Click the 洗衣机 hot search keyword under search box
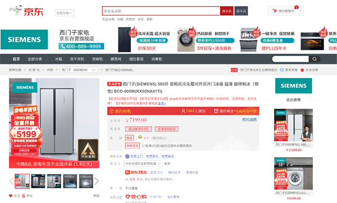 coord(130,19)
